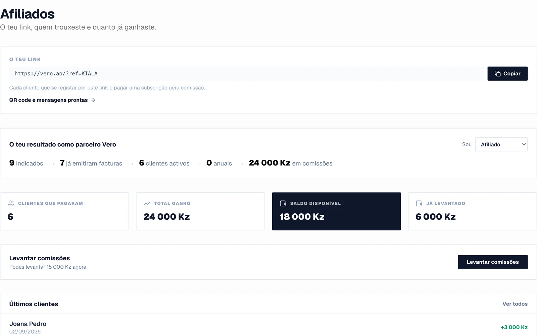Click the wallet icon beside Saldo disponível
This screenshot has height=335, width=537.
tap(283, 203)
